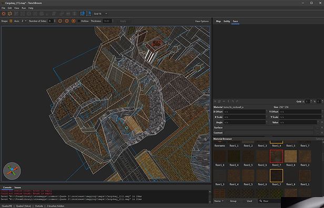Select the Face tab

235,21
